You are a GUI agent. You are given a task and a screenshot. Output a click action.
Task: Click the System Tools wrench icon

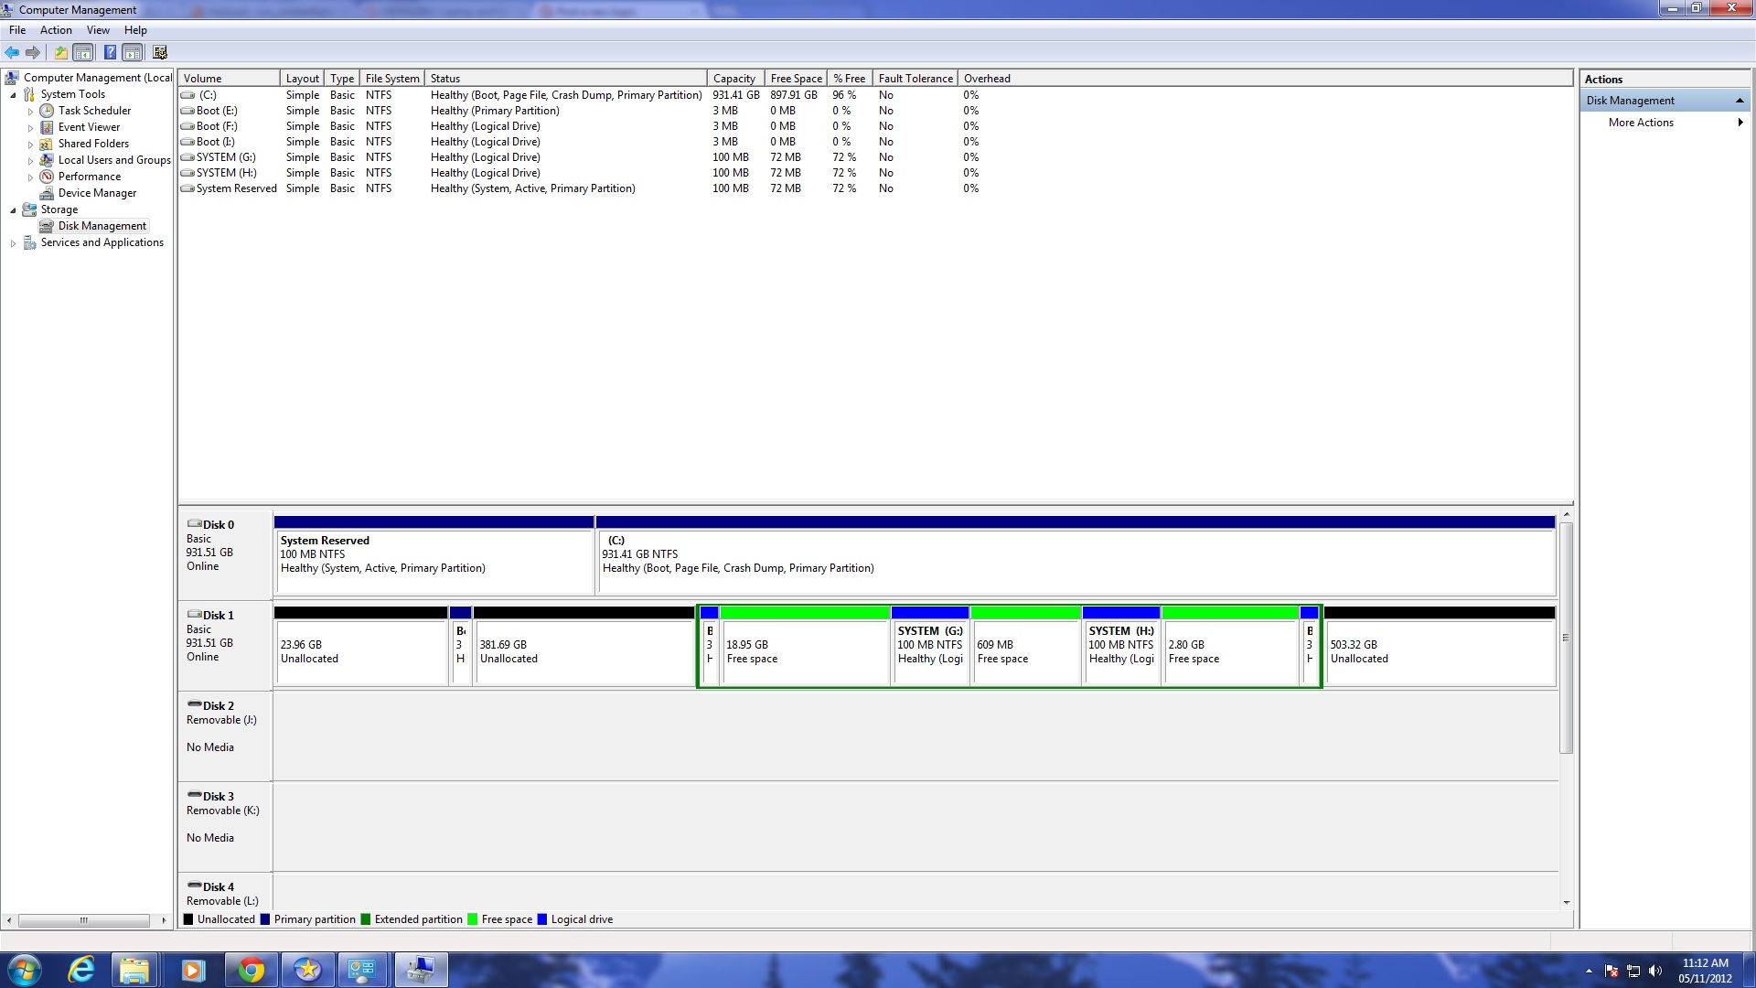click(29, 94)
